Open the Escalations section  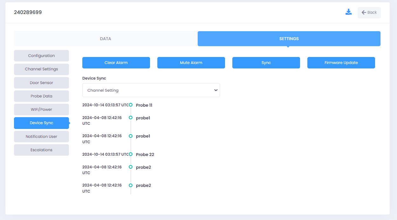click(x=41, y=150)
